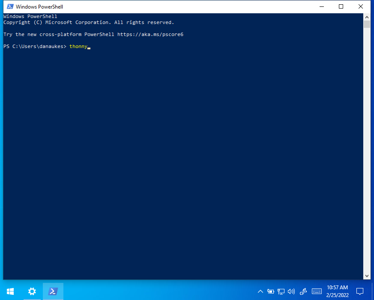
Task: Click the 'https://aka.ms/pscore6' URL text
Action: click(150, 34)
